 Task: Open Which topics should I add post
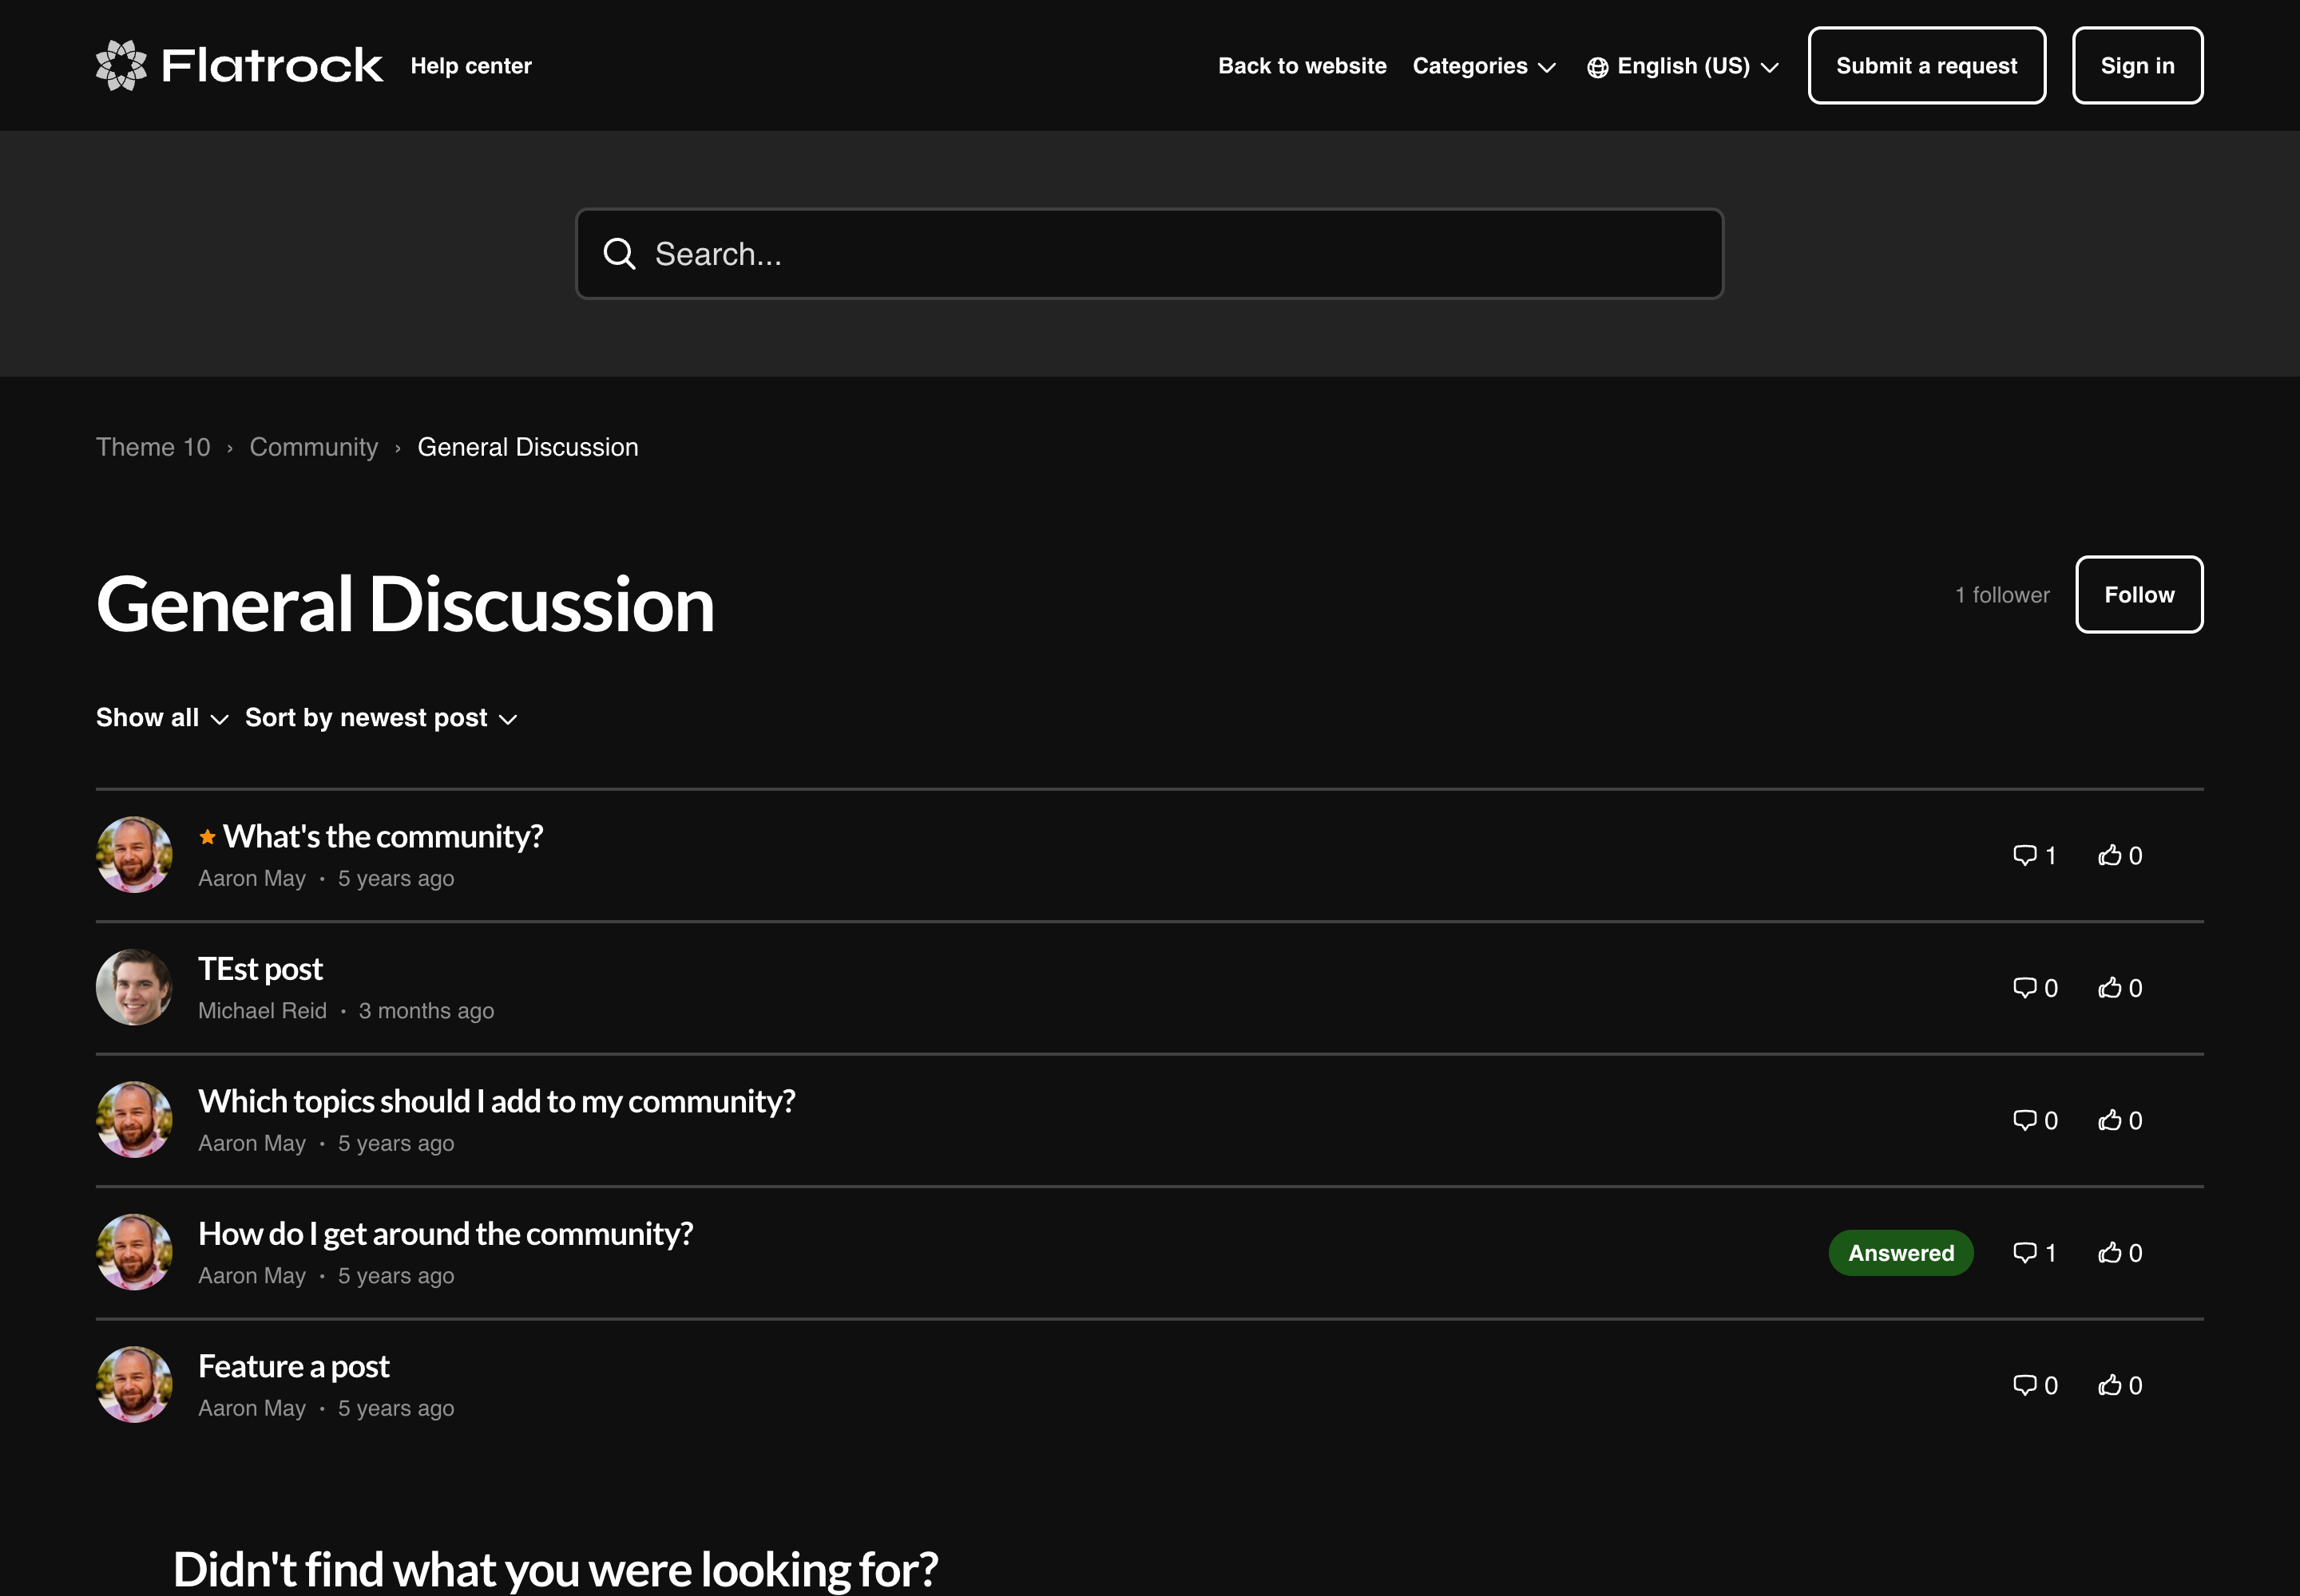coord(497,1101)
